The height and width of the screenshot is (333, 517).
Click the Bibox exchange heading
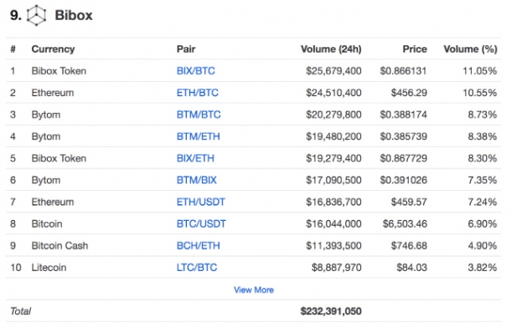click(x=74, y=15)
